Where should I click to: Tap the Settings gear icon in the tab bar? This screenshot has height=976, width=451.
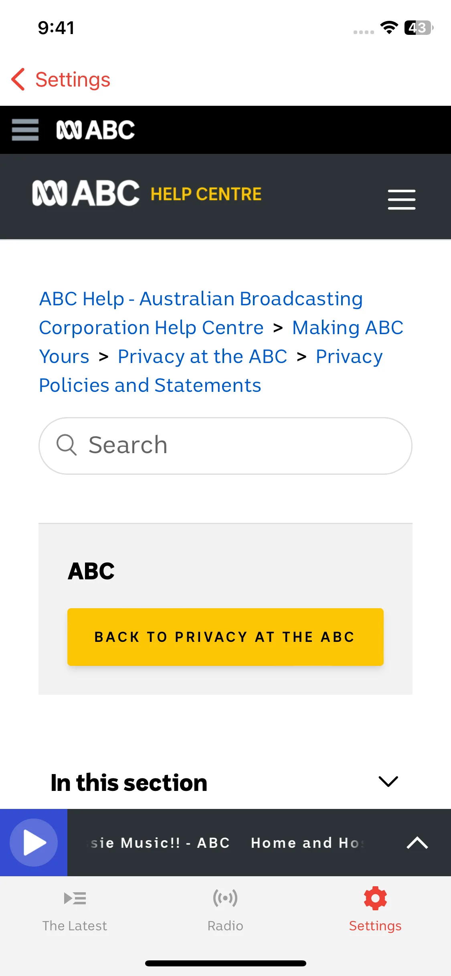[375, 898]
